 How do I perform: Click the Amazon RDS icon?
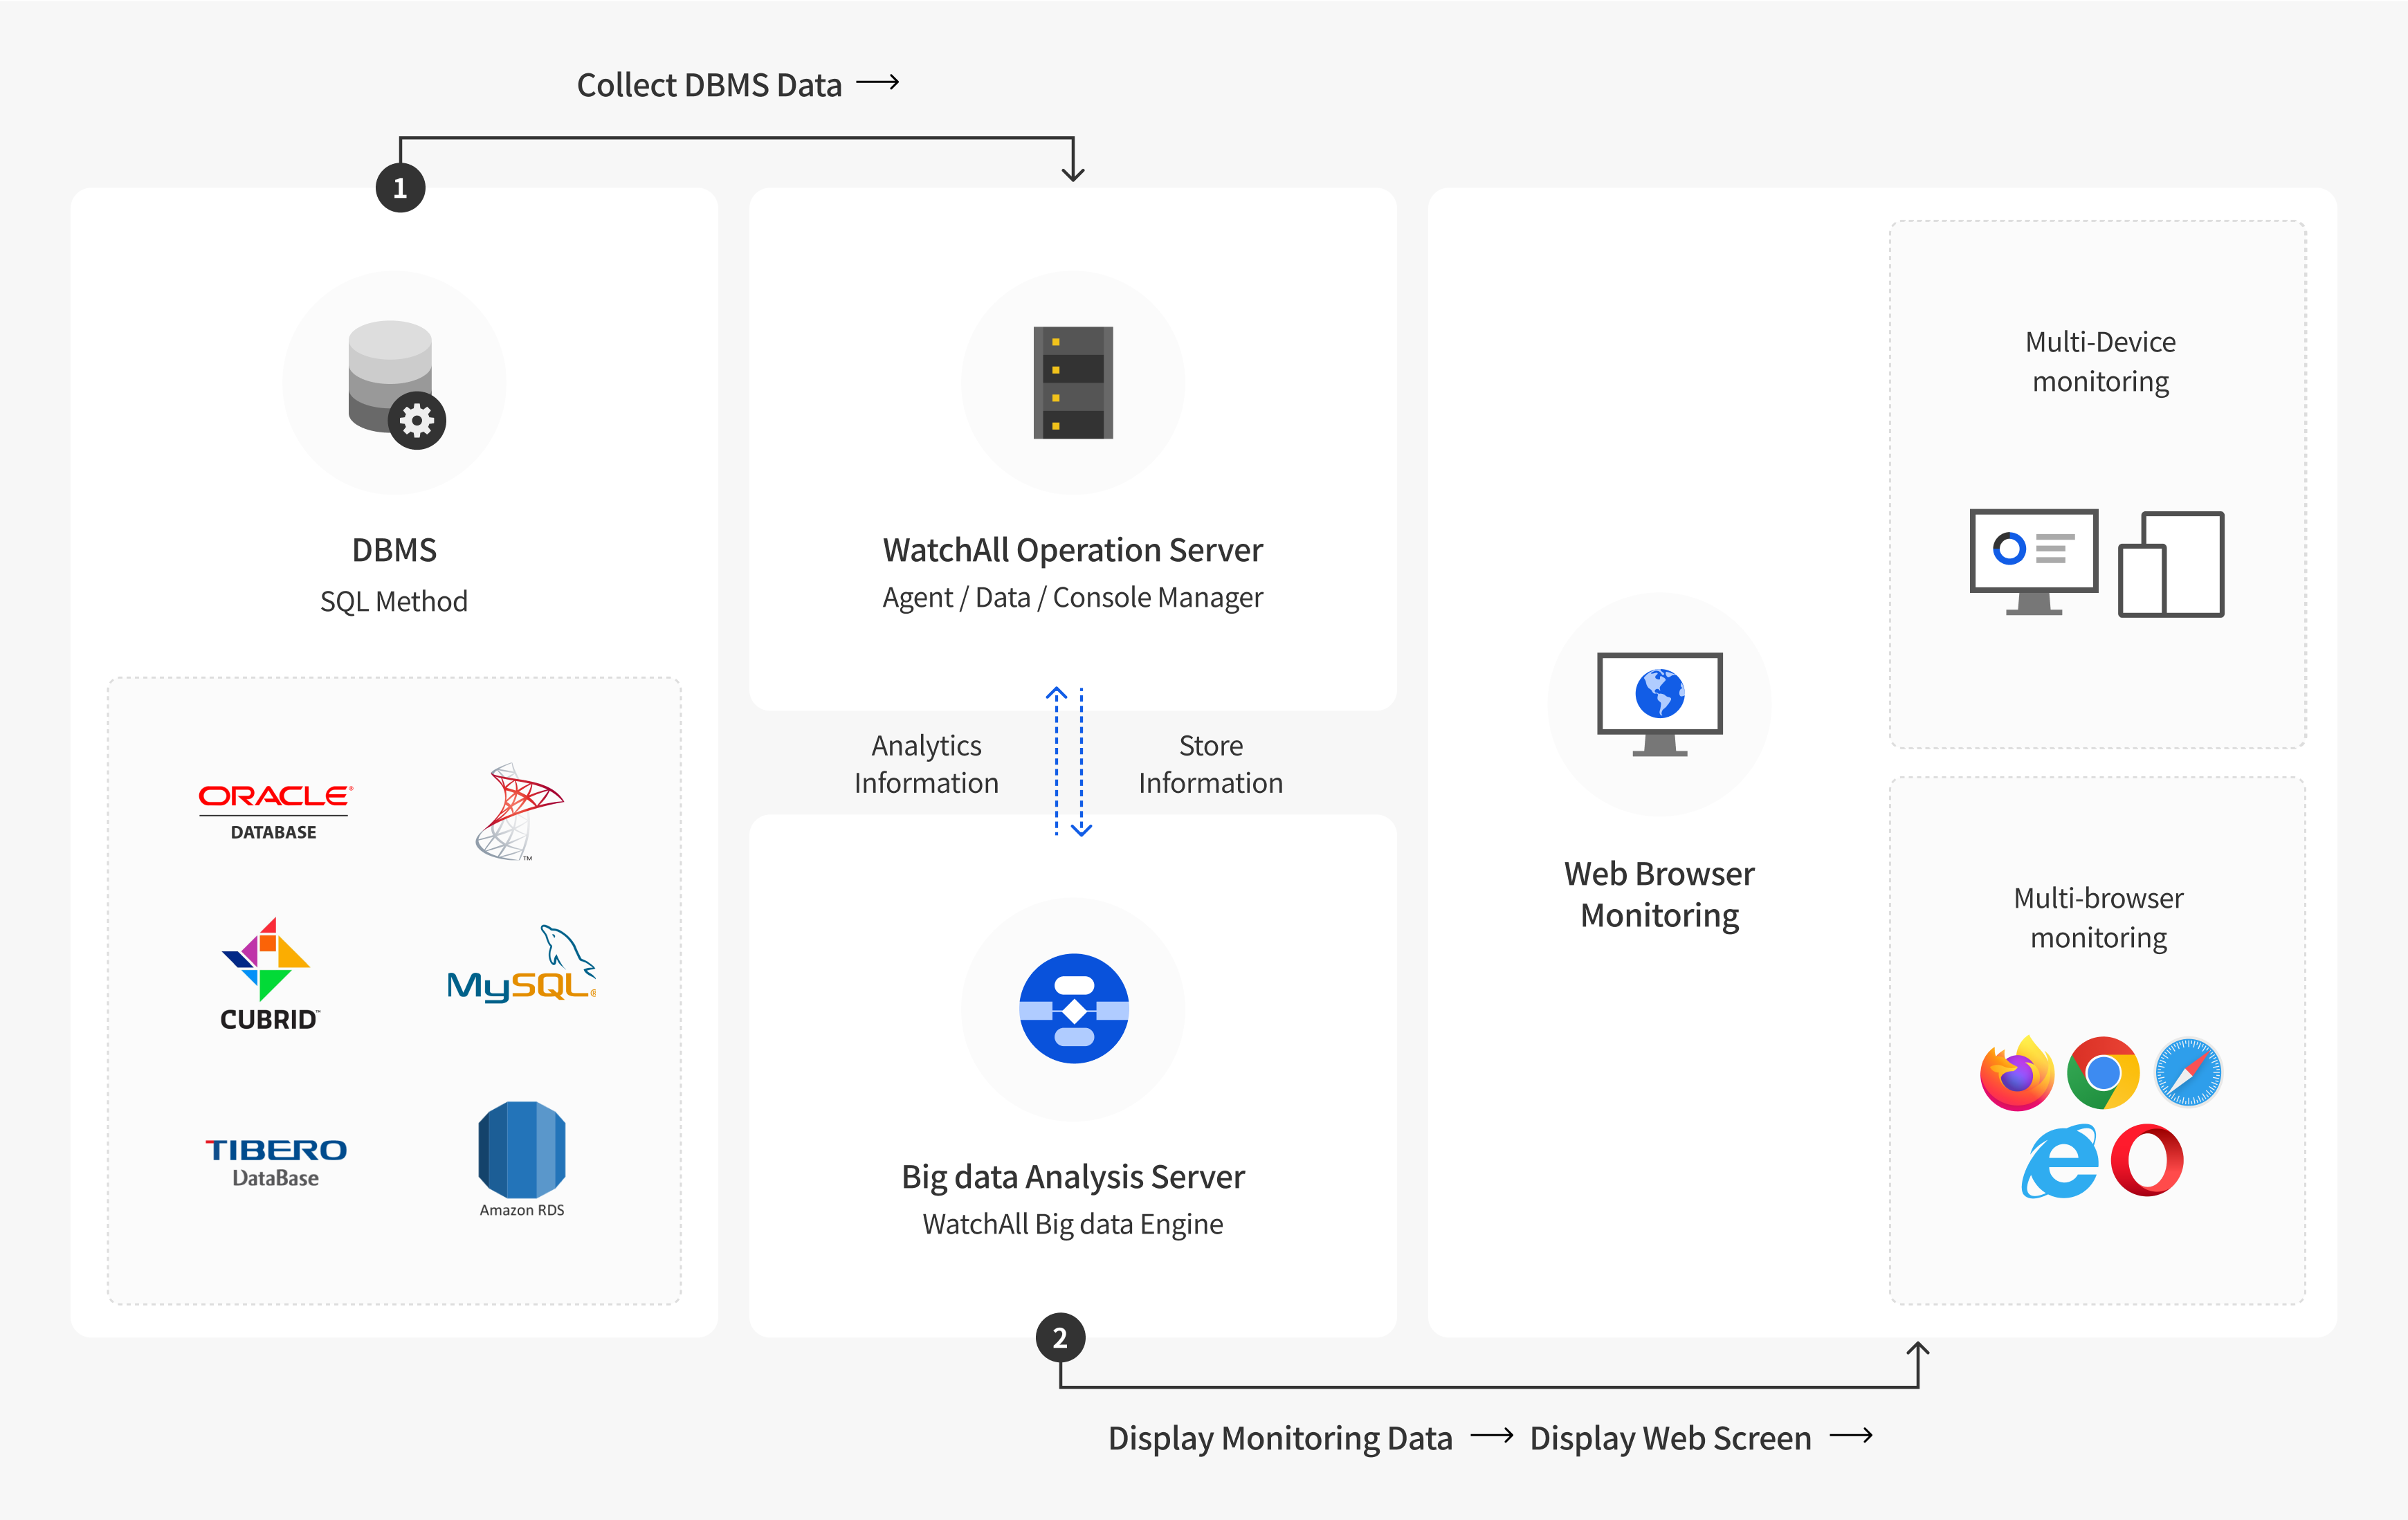tap(521, 1157)
